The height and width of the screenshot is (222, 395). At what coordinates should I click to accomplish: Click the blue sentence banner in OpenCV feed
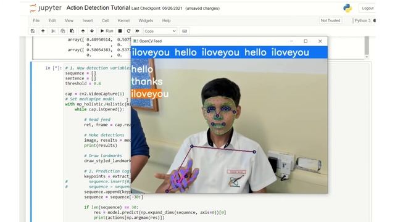(x=229, y=52)
